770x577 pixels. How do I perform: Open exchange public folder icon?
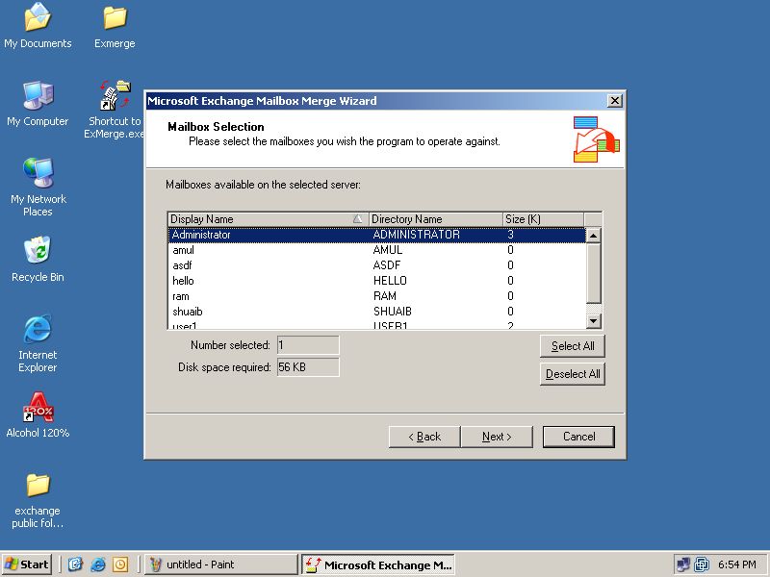pyautogui.click(x=38, y=501)
